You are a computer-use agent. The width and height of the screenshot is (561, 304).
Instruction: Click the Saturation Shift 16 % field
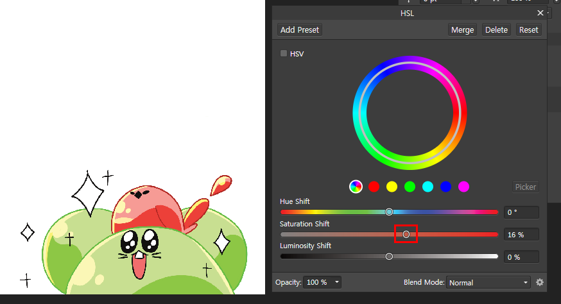coord(521,235)
